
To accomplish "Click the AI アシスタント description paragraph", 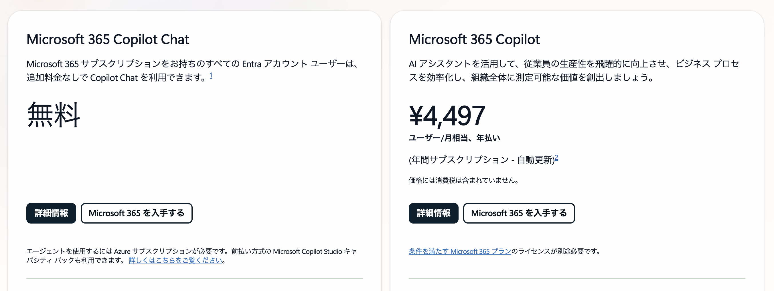I will [x=574, y=71].
